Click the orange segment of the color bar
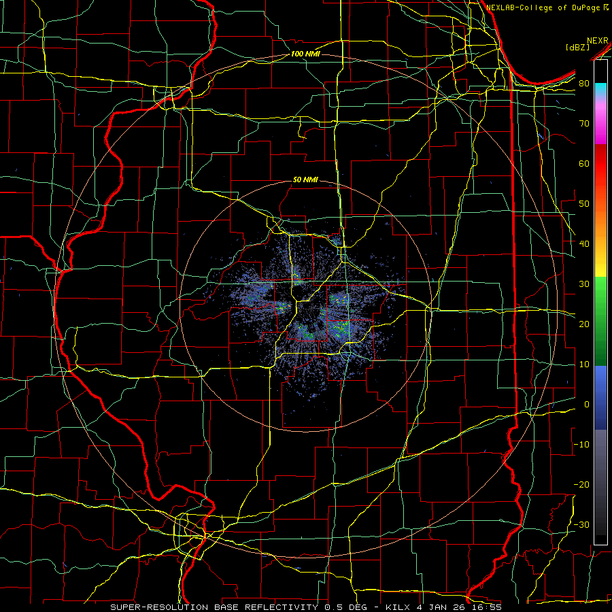Viewport: 612px width, 612px height. [600, 226]
